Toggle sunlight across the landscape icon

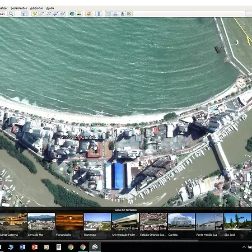click(79, 14)
